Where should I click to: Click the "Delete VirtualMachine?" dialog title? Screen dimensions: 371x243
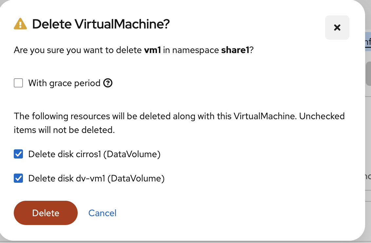pyautogui.click(x=101, y=24)
